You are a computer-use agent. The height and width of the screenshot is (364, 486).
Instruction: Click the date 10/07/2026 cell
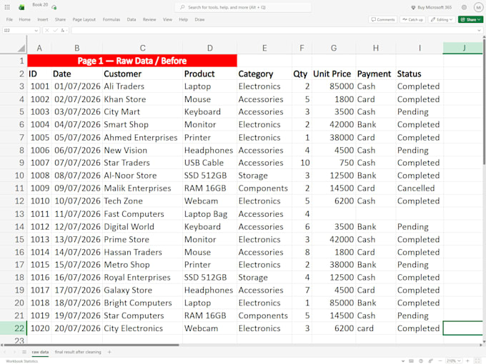(x=77, y=201)
